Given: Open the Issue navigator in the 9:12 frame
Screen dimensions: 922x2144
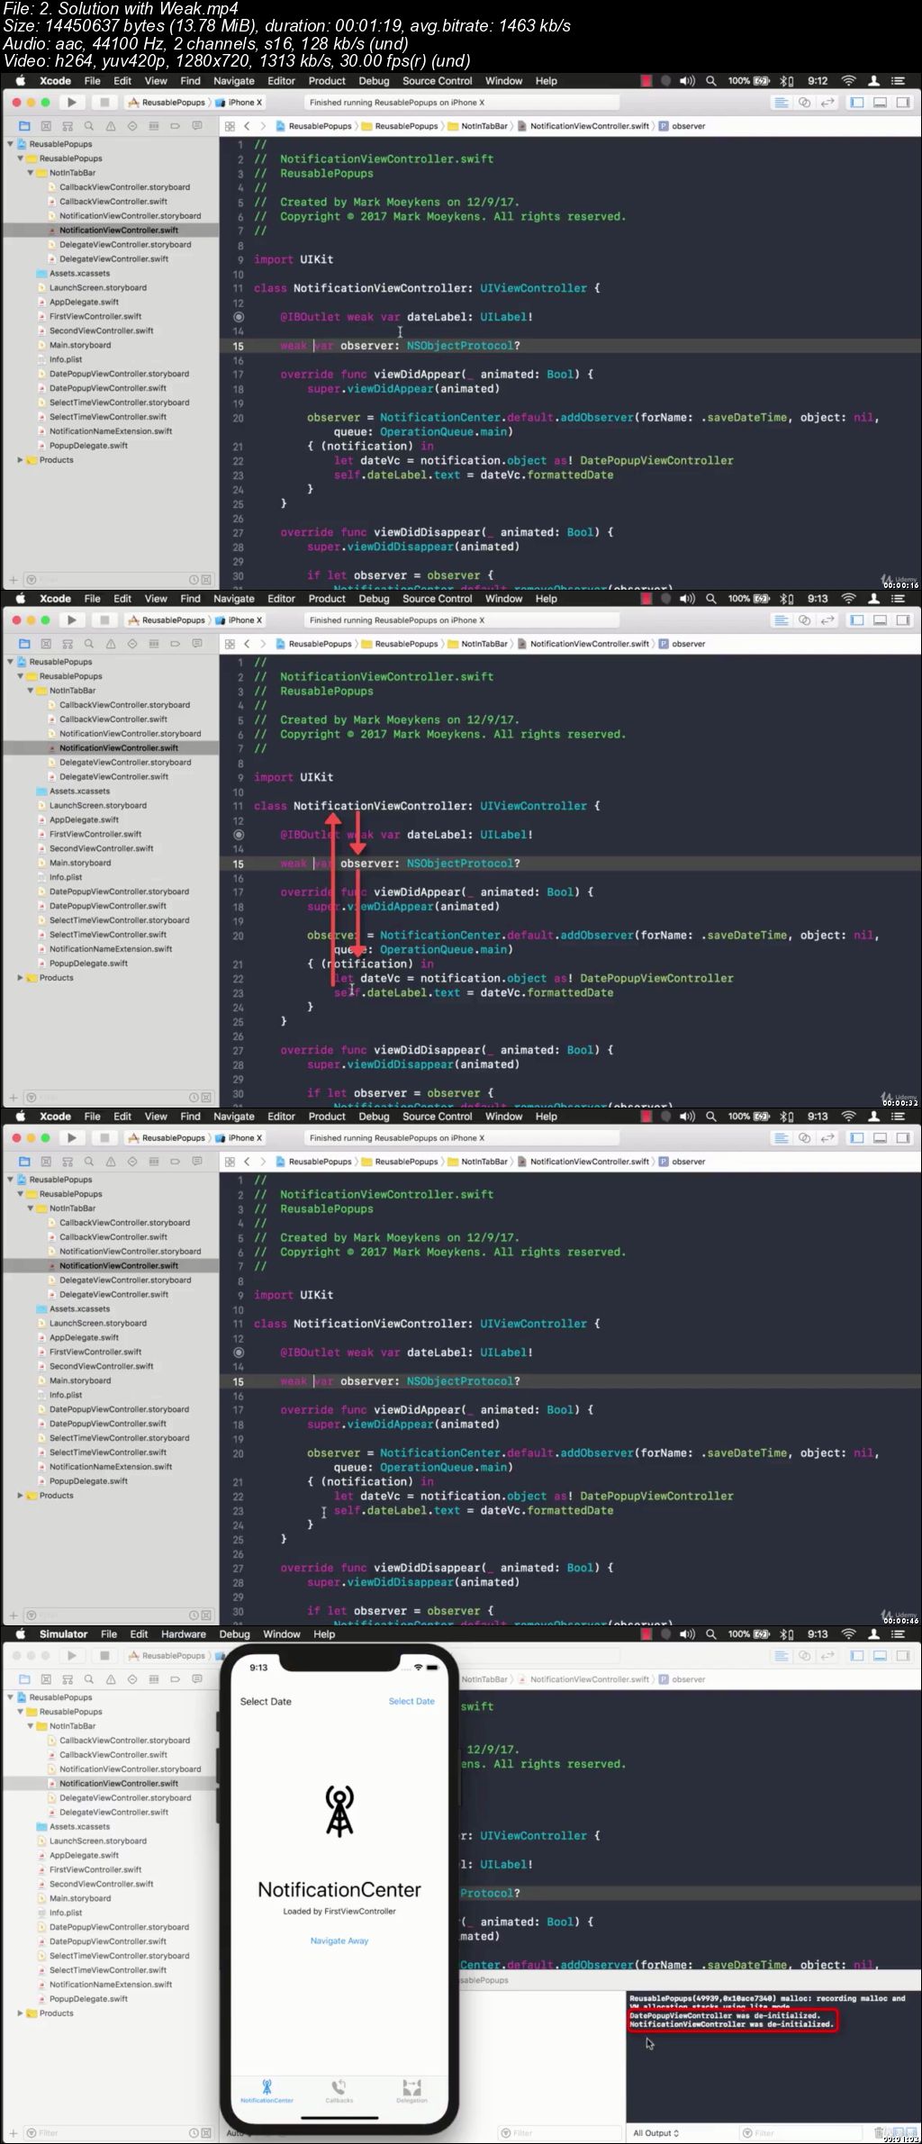Looking at the screenshot, I should (111, 126).
